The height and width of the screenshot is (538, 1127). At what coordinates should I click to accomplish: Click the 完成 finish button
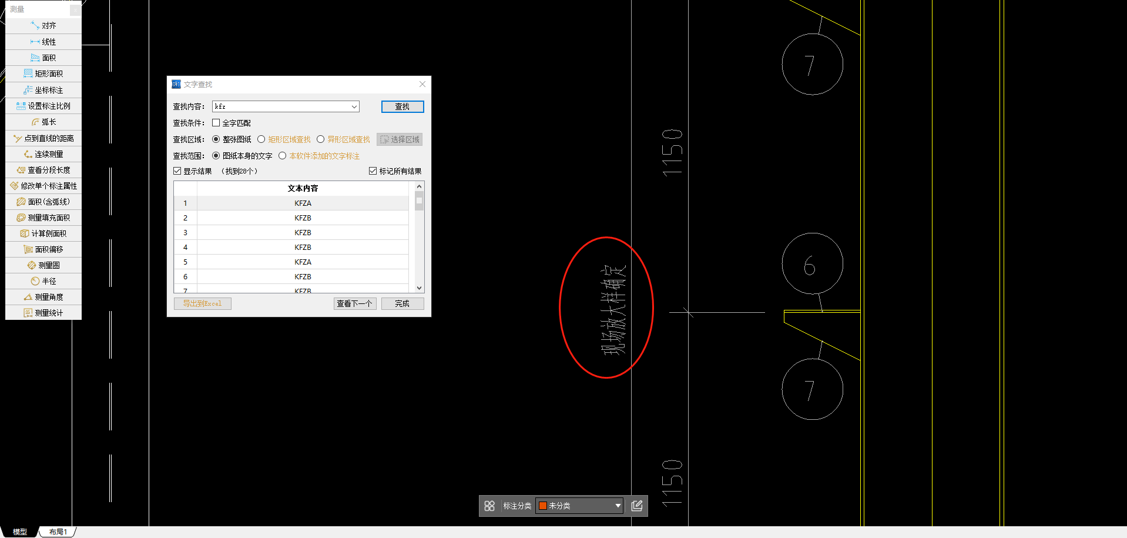pos(402,303)
